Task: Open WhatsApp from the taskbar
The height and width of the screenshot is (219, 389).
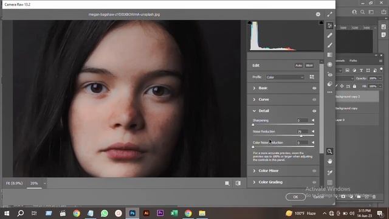Action: (x=105, y=214)
